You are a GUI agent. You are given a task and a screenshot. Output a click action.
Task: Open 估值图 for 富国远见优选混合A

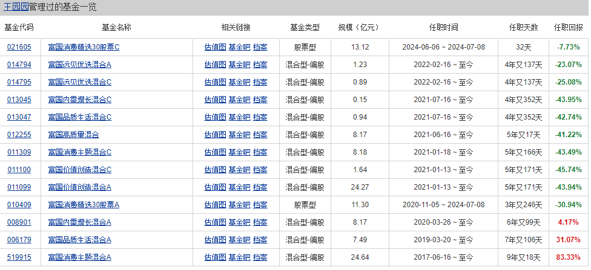[x=215, y=65]
